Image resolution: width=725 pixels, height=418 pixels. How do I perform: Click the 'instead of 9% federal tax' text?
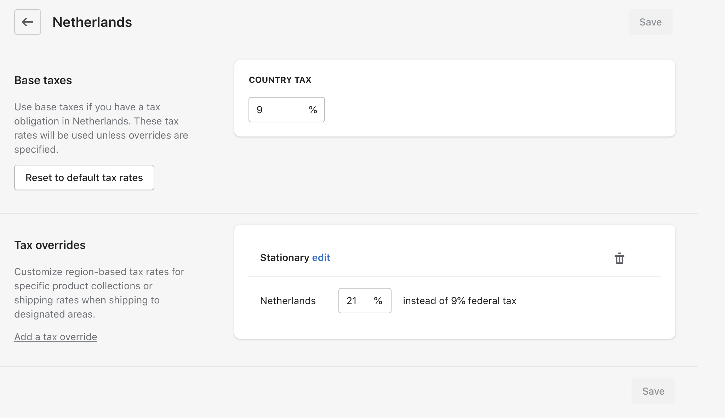tap(459, 301)
